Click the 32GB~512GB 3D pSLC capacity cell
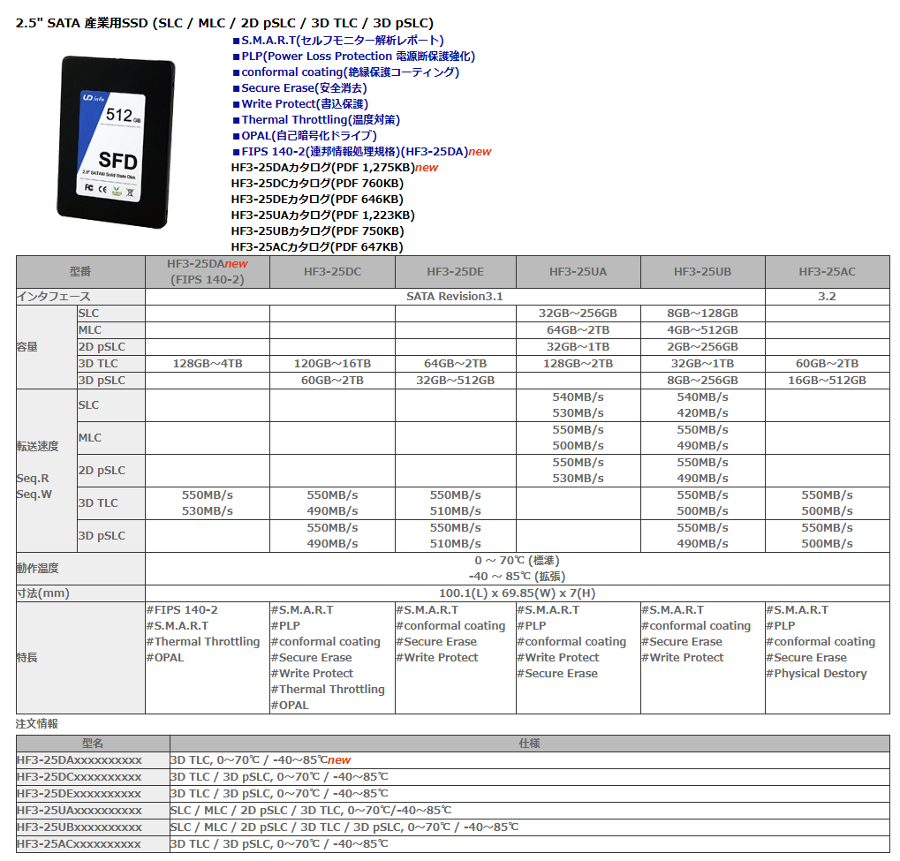Image resolution: width=900 pixels, height=861 pixels. (455, 380)
